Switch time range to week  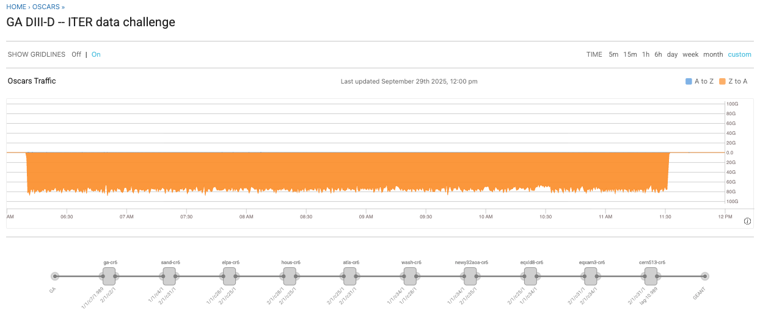[x=690, y=54]
